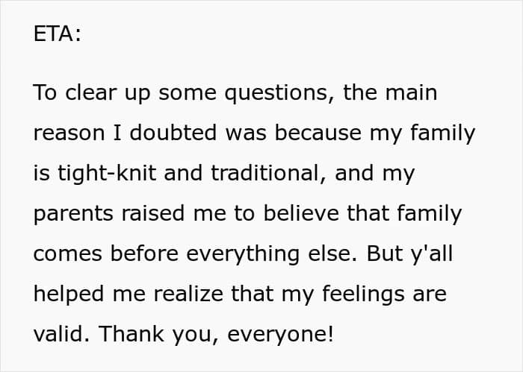
Task: Place cursor on the word "doubted"
Action: pyautogui.click(x=173, y=133)
